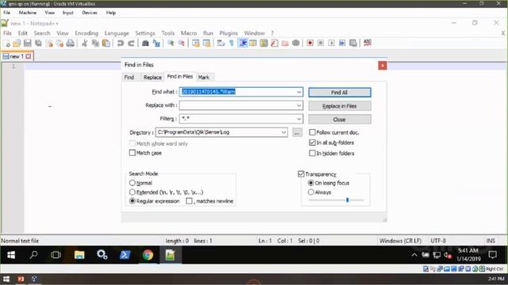The width and height of the screenshot is (508, 285).
Task: Enable the matches newline checkbox
Action: click(189, 201)
